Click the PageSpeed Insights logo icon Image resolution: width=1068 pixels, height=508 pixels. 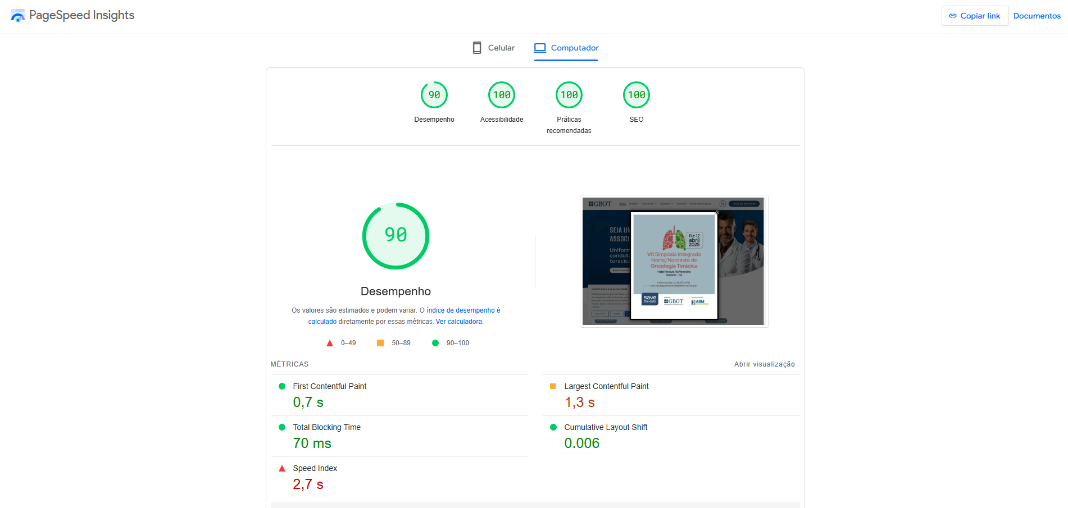[17, 16]
